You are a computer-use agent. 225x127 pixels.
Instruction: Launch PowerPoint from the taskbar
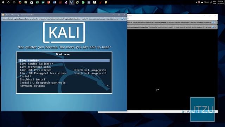49,2
